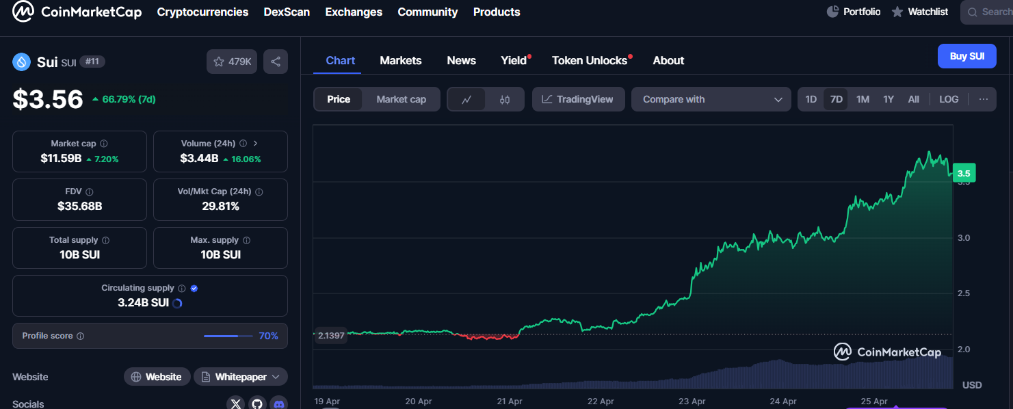Click the Market cap info icon
The image size is (1013, 409).
104,144
